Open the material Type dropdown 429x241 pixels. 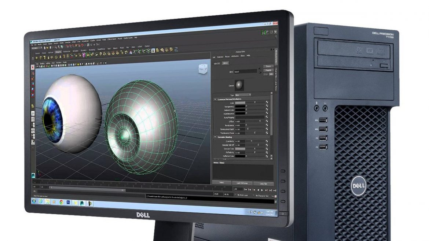[x=243, y=95]
